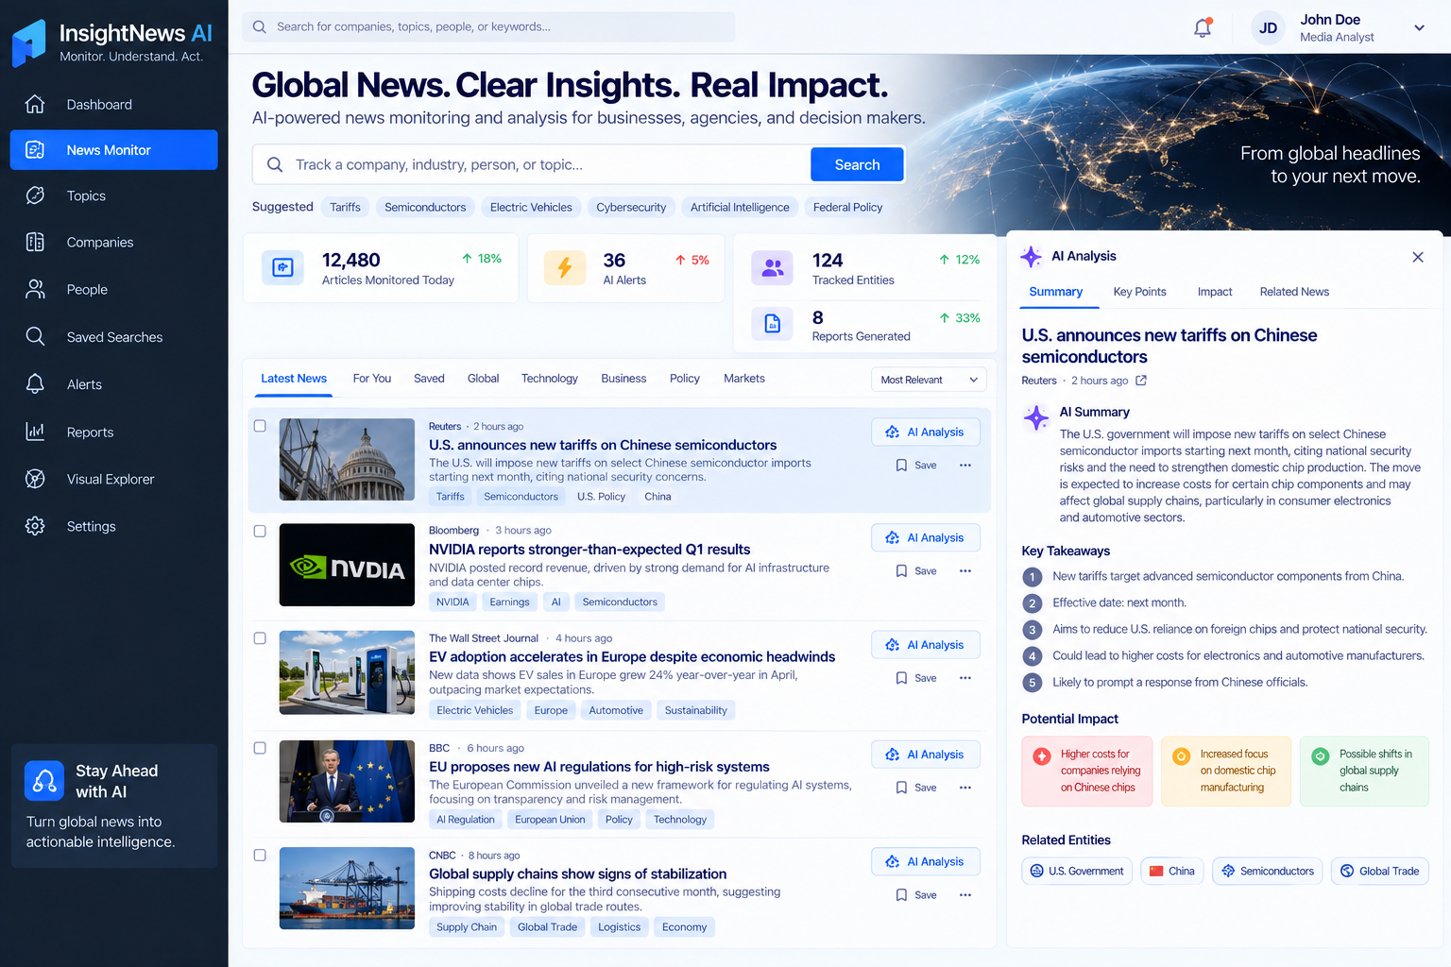Click the Alerts bell icon in sidebar
Viewport: 1451px width, 967px height.
(35, 383)
